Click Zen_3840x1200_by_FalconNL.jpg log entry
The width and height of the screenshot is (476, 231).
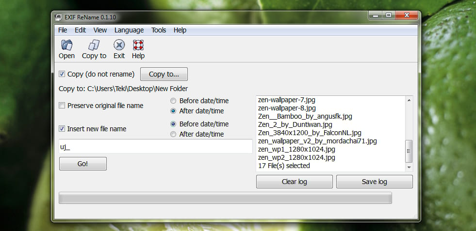310,133
